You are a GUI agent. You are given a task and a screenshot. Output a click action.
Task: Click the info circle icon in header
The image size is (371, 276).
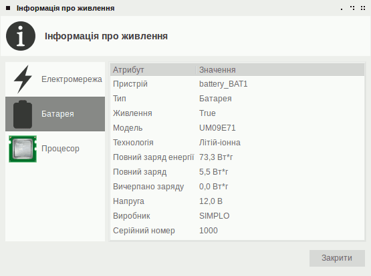21,36
